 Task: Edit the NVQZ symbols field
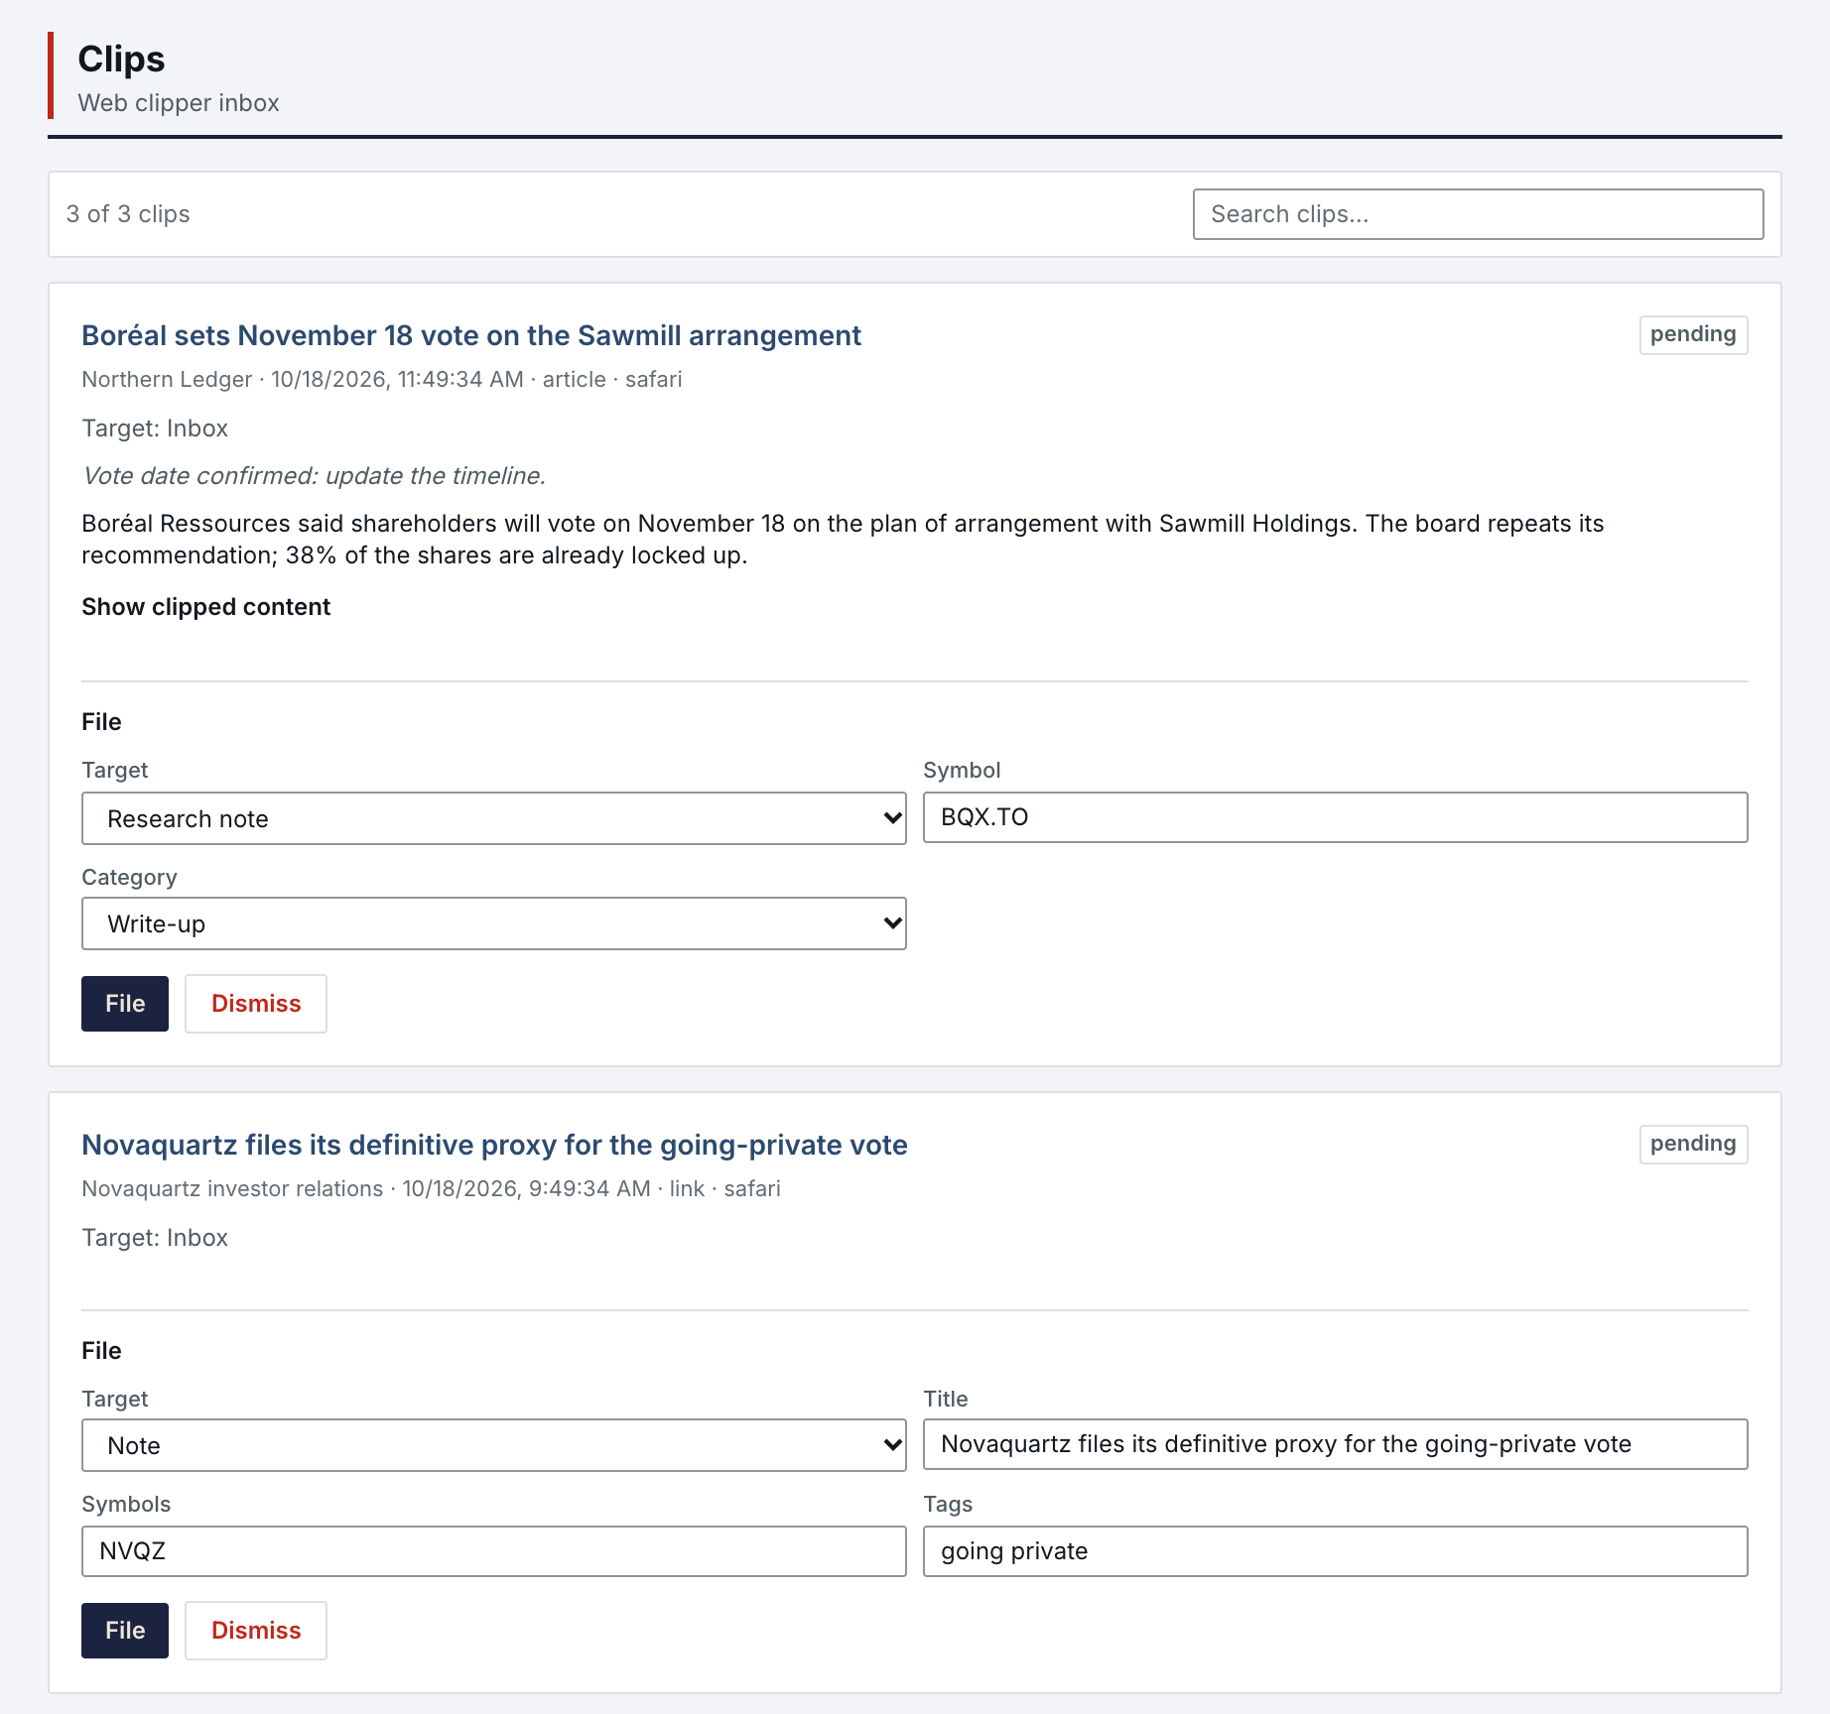[493, 1551]
